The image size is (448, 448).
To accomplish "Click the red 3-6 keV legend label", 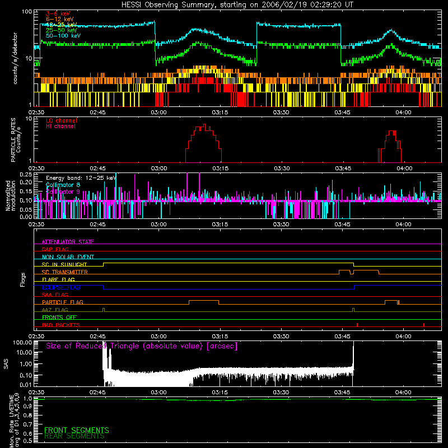I will 58,13.
